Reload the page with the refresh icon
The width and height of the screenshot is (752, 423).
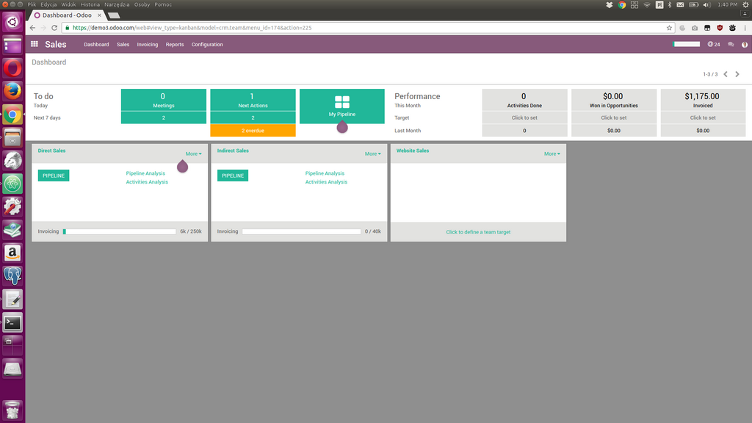pos(54,28)
